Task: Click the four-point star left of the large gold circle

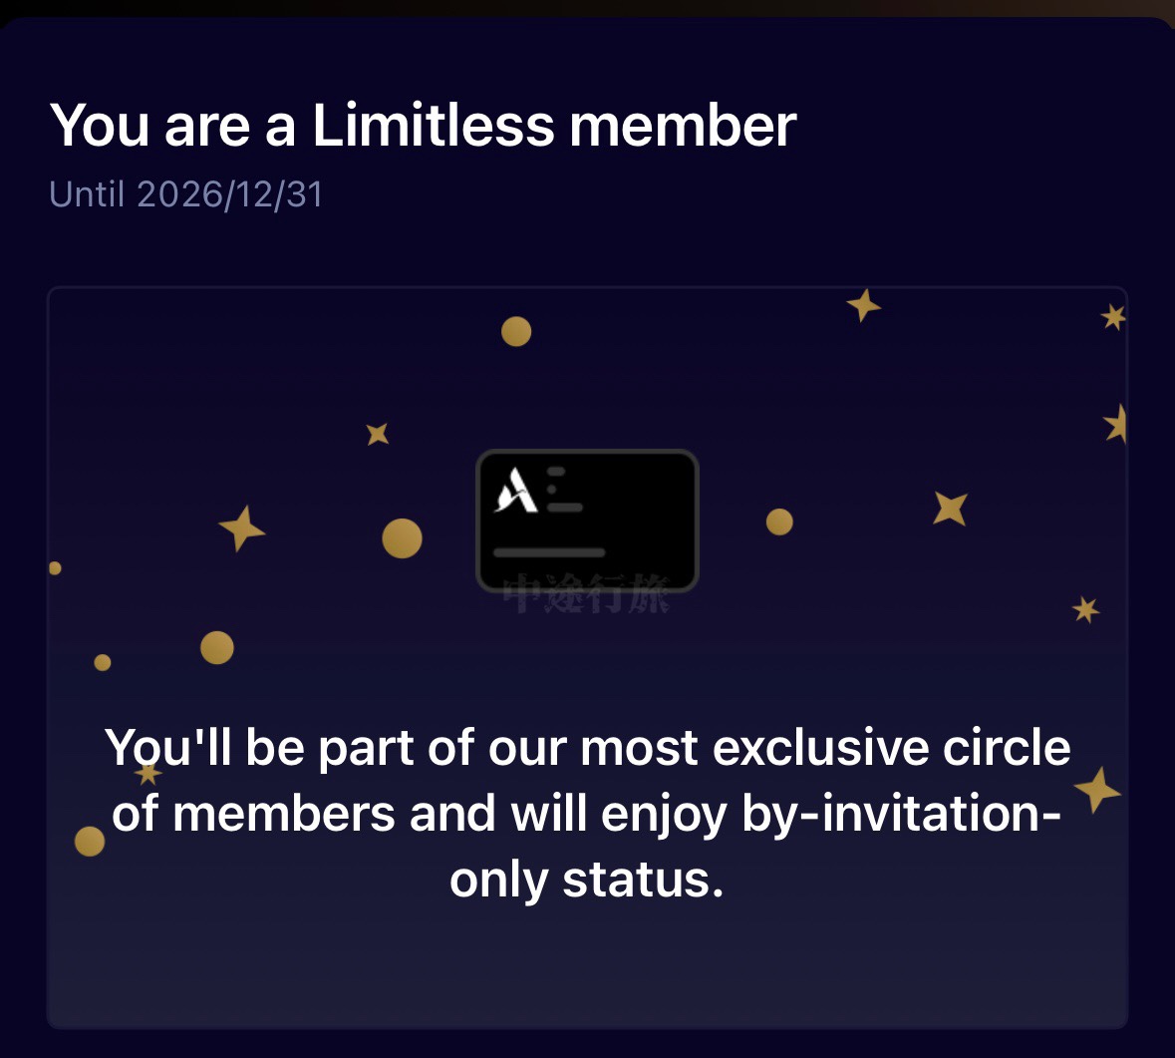Action: [x=241, y=529]
